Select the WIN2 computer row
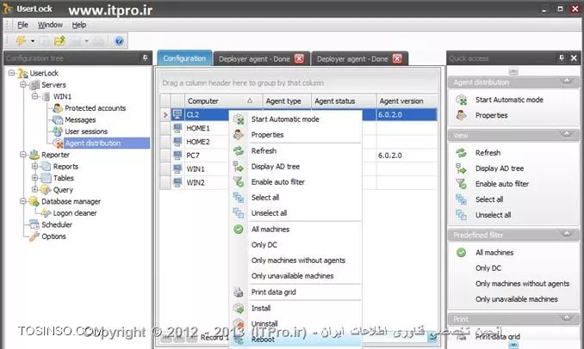Viewport: 584px width, 349px height. 196,182
